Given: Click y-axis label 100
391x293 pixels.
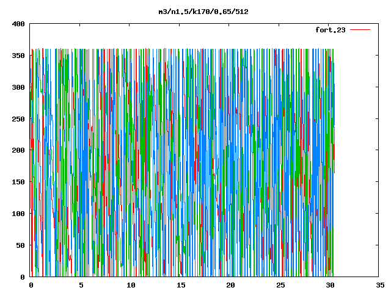Looking at the screenshot, I should point(18,214).
